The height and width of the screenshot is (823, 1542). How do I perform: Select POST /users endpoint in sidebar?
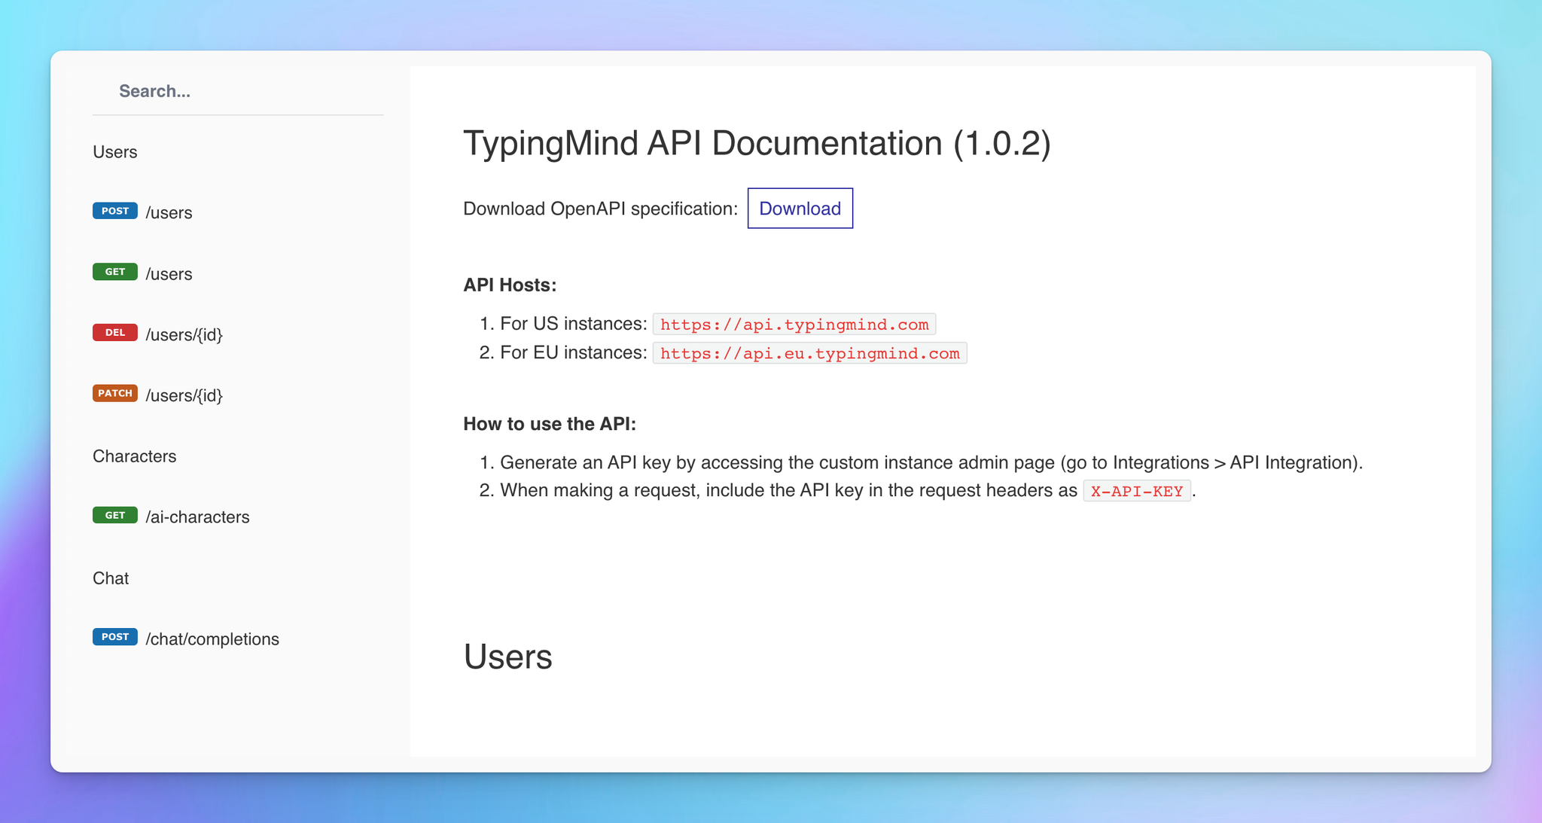(x=142, y=212)
